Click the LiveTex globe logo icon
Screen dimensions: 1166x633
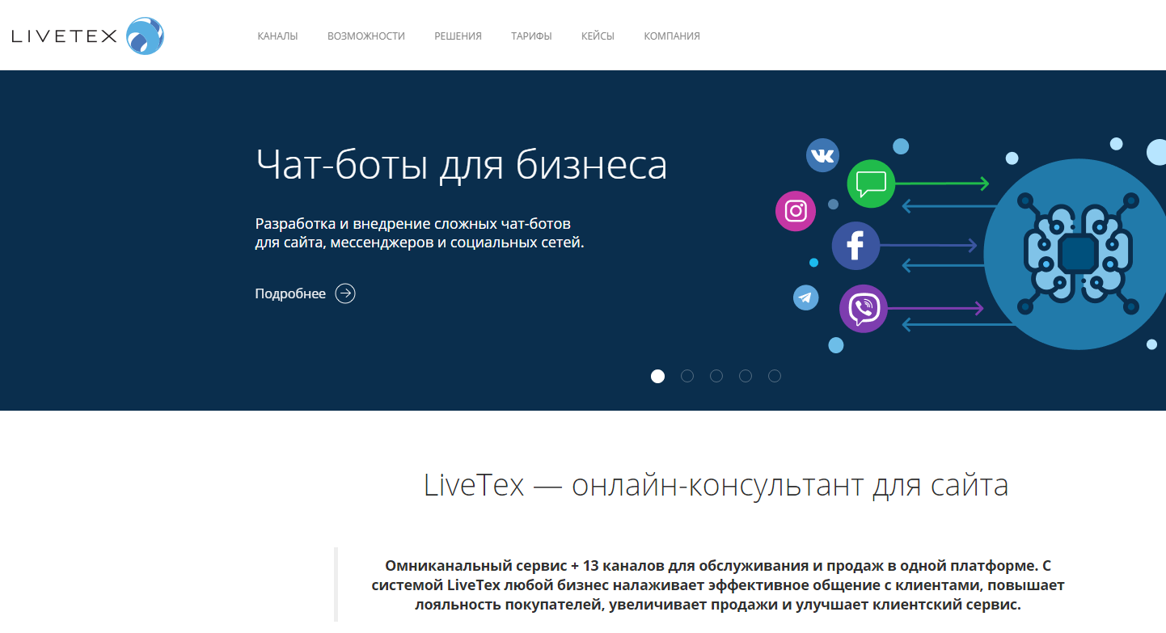[146, 36]
